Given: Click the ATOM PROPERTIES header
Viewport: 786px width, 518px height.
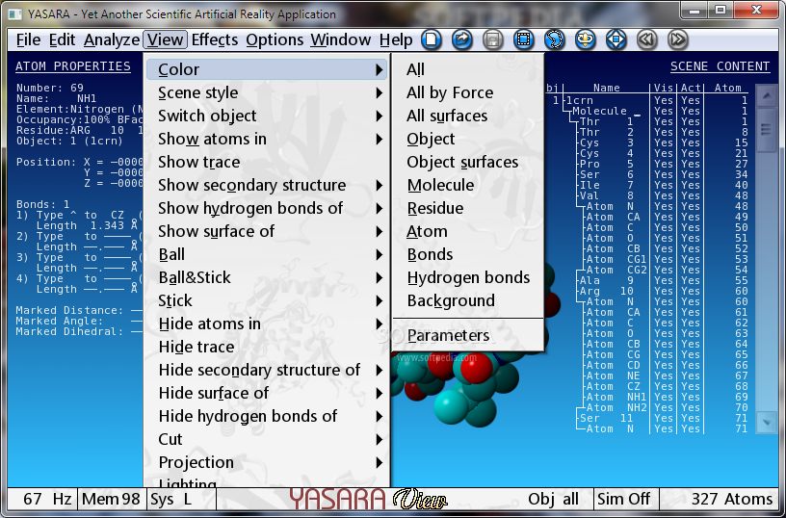Looking at the screenshot, I should (x=73, y=66).
